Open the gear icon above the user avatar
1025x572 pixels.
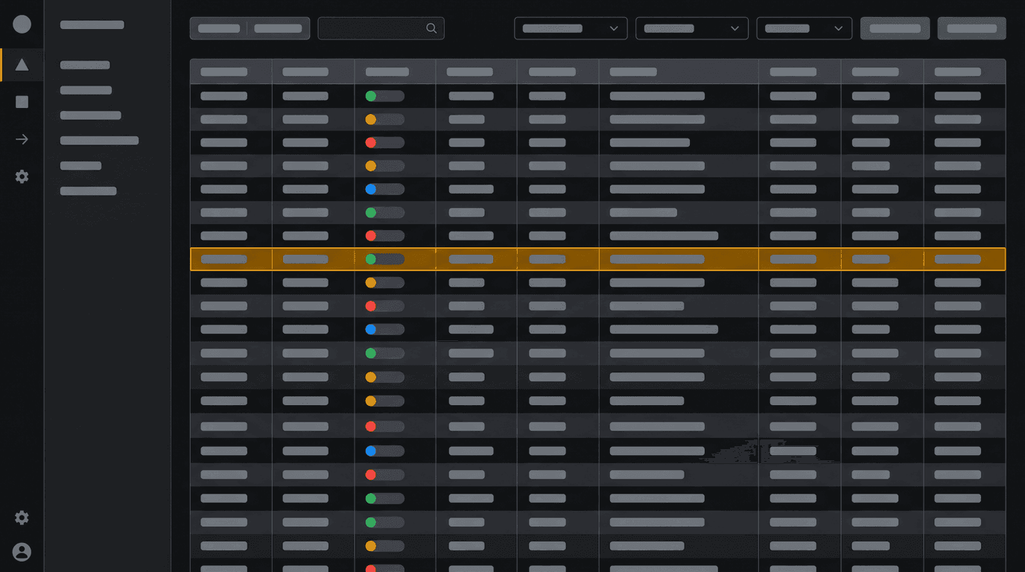[22, 518]
